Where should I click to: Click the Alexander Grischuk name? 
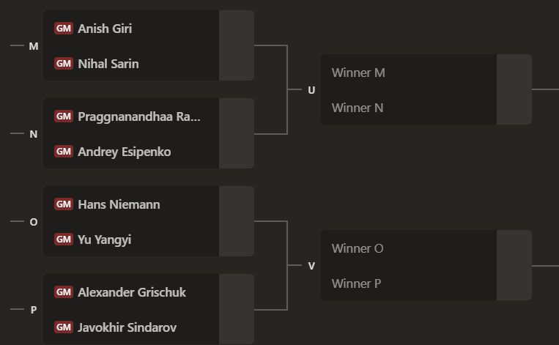tap(132, 292)
